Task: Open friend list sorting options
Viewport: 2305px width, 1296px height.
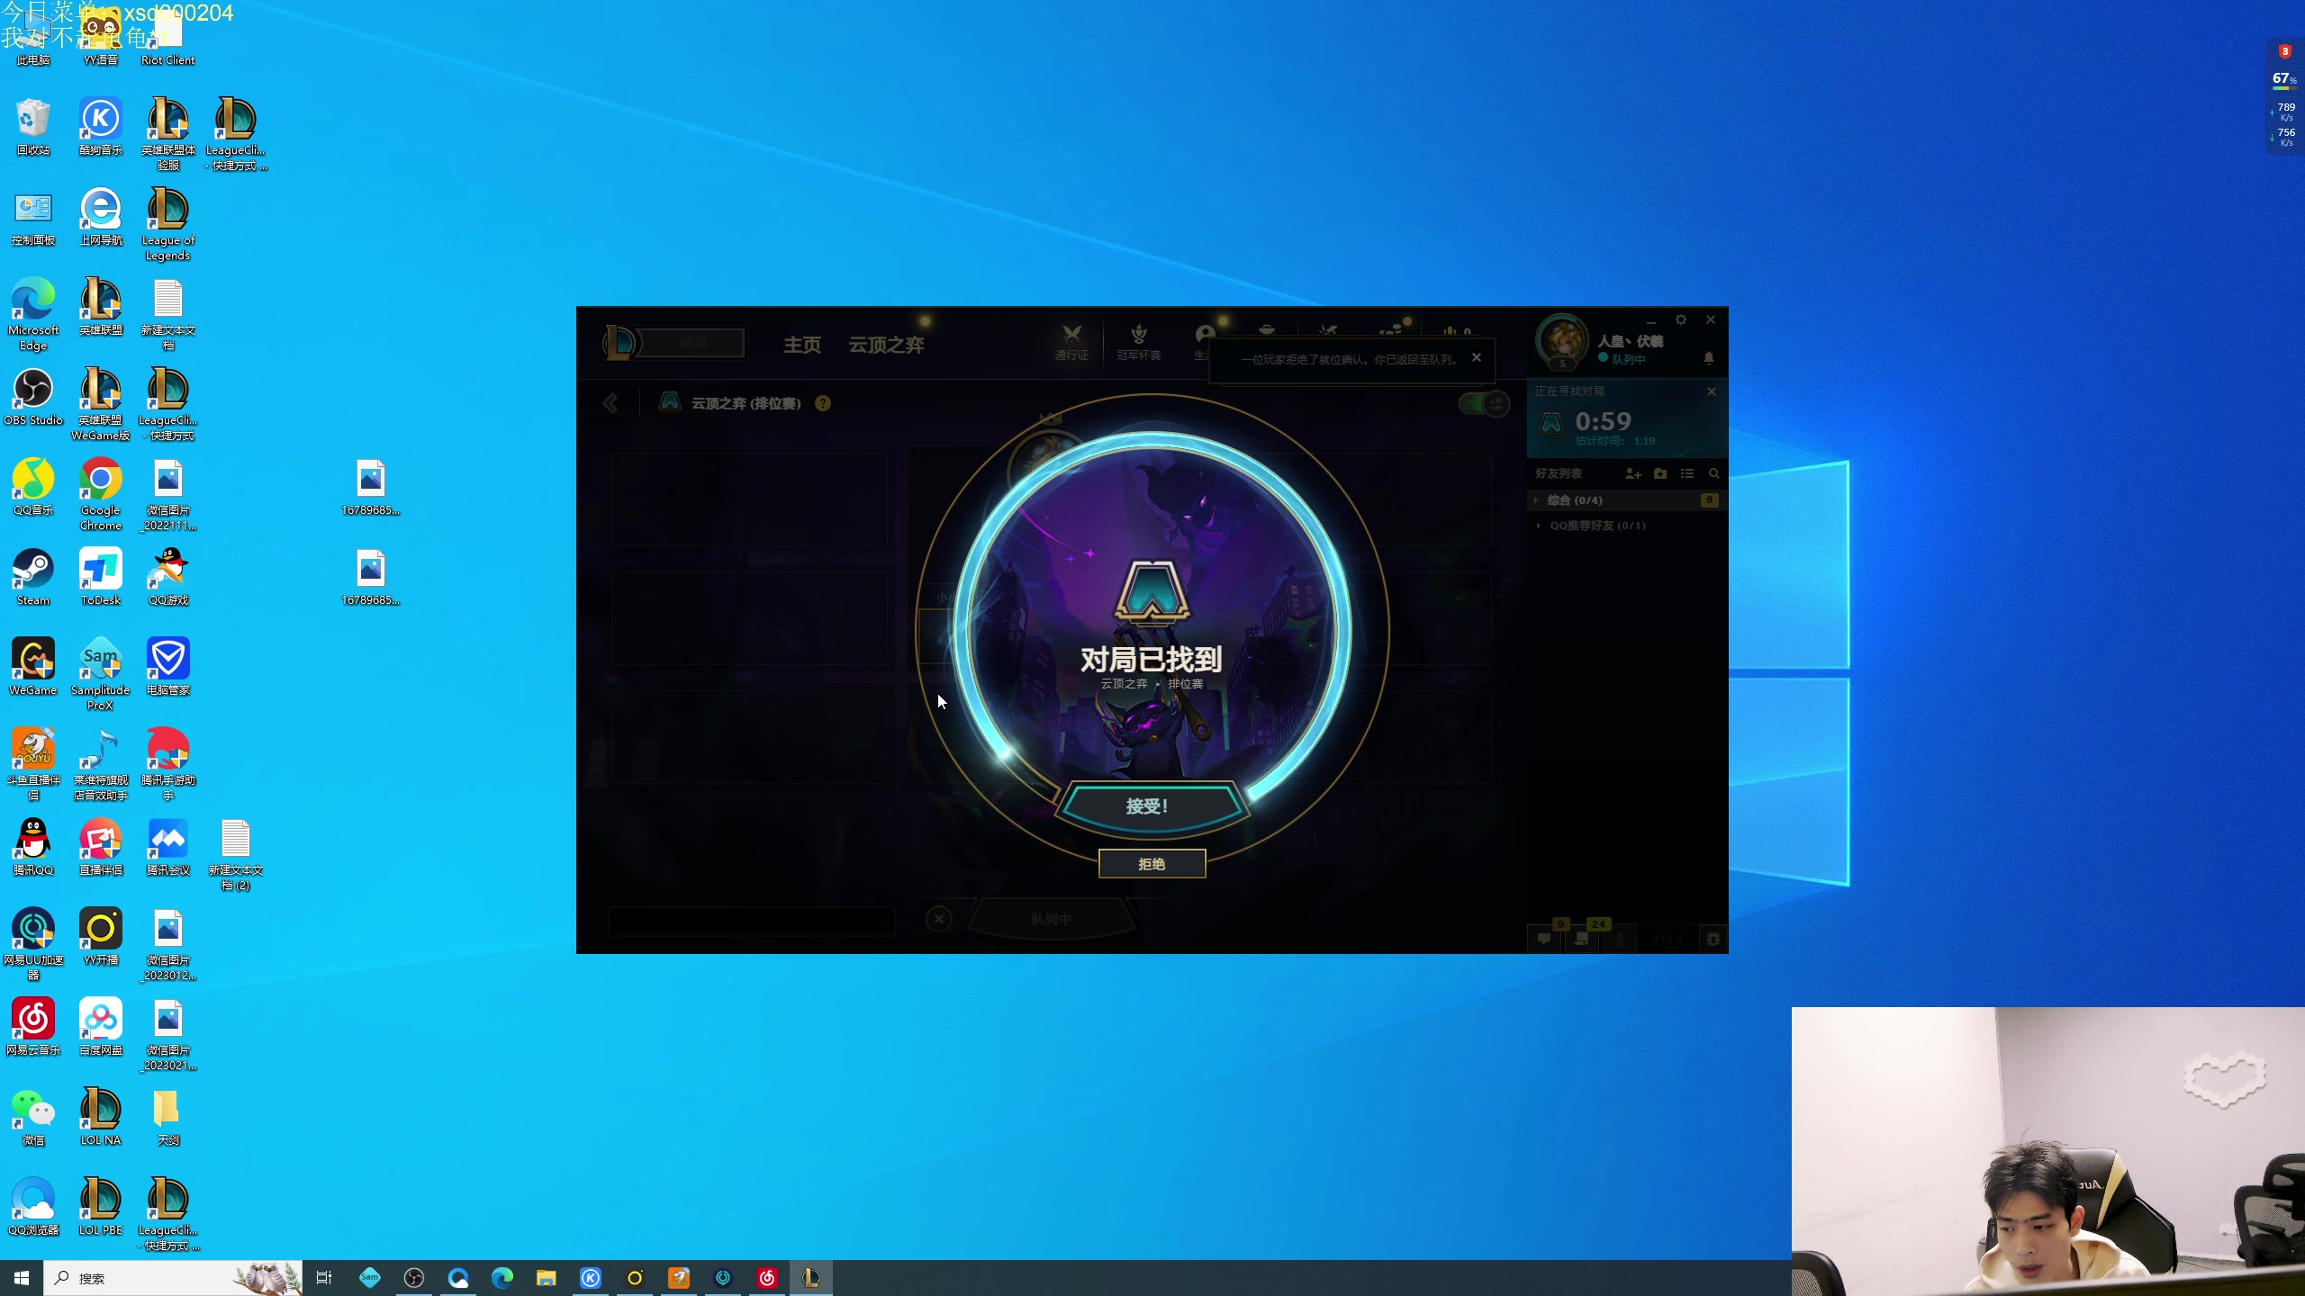Action: click(1687, 473)
